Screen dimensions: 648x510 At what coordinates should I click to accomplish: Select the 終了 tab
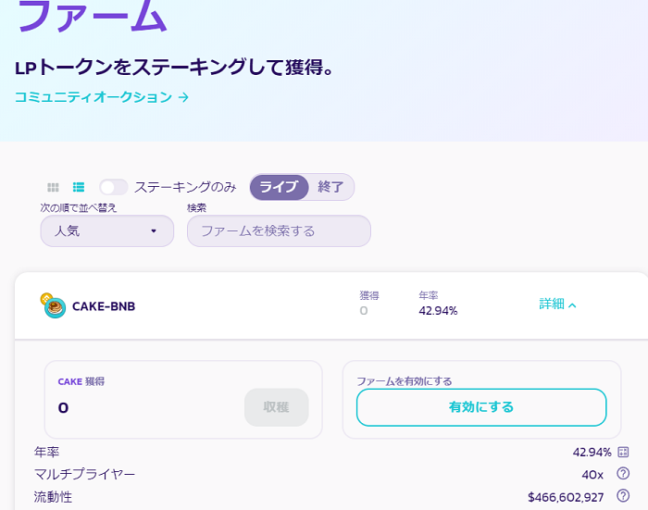click(330, 187)
